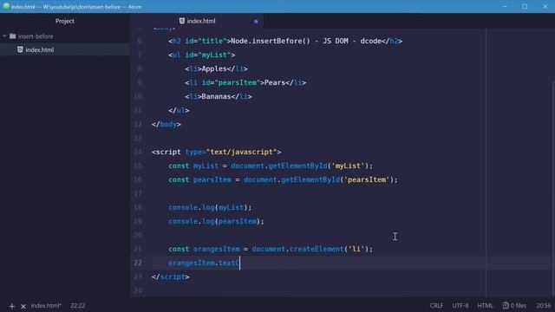Click 'console.log(myList);' on line 18
The width and height of the screenshot is (555, 312).
click(210, 208)
